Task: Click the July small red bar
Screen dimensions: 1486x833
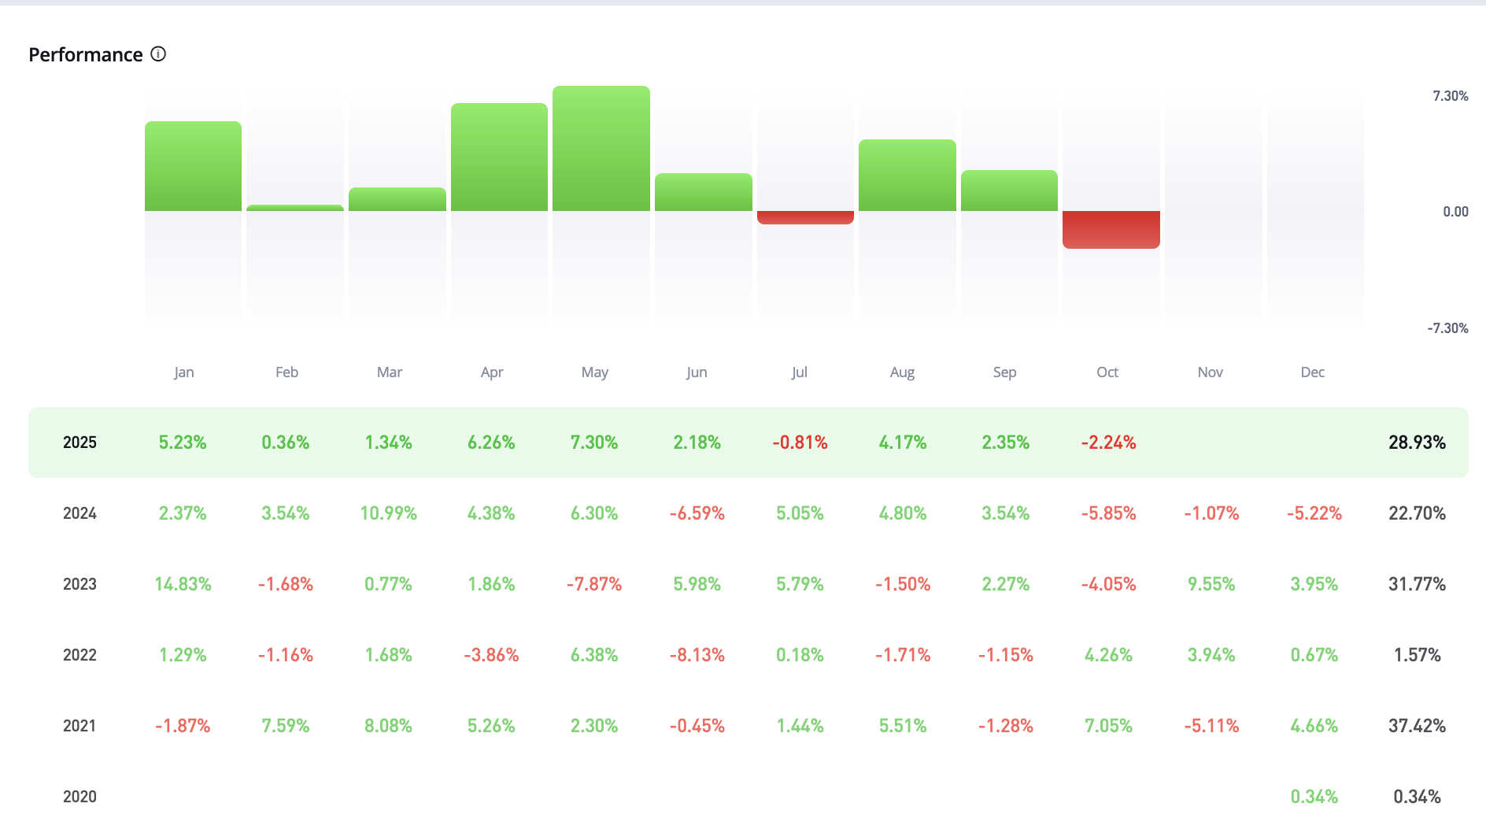Action: click(x=805, y=217)
